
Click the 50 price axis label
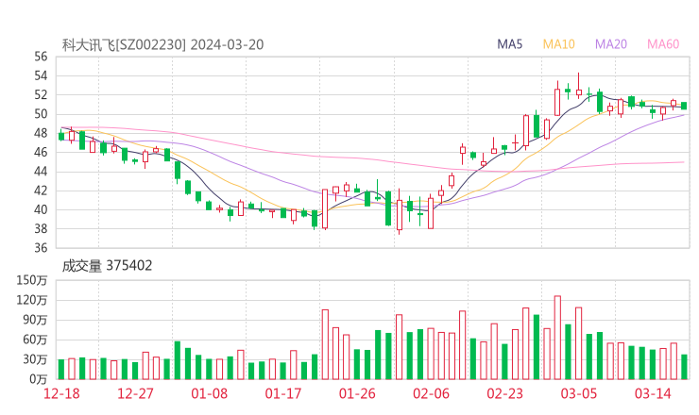[x=41, y=114]
